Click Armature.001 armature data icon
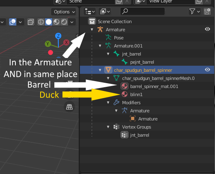Viewport: 215px width, 174px height. point(108,45)
